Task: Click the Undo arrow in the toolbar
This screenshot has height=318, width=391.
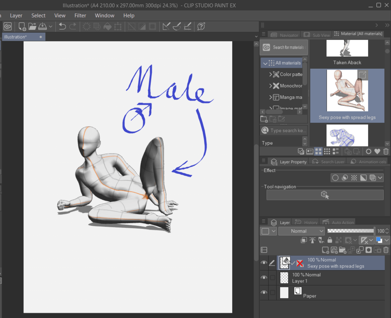Action: click(x=62, y=26)
